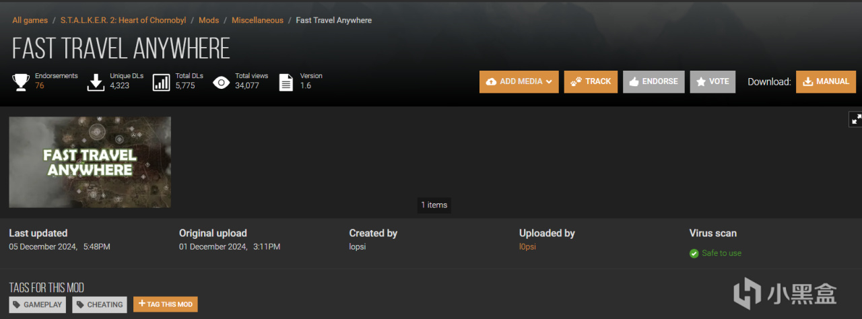Open the ADD MEDIA dropdown arrow
The height and width of the screenshot is (319, 862).
549,81
